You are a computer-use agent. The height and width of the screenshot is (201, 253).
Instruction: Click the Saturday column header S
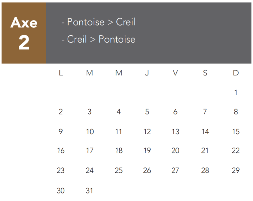pos(205,73)
